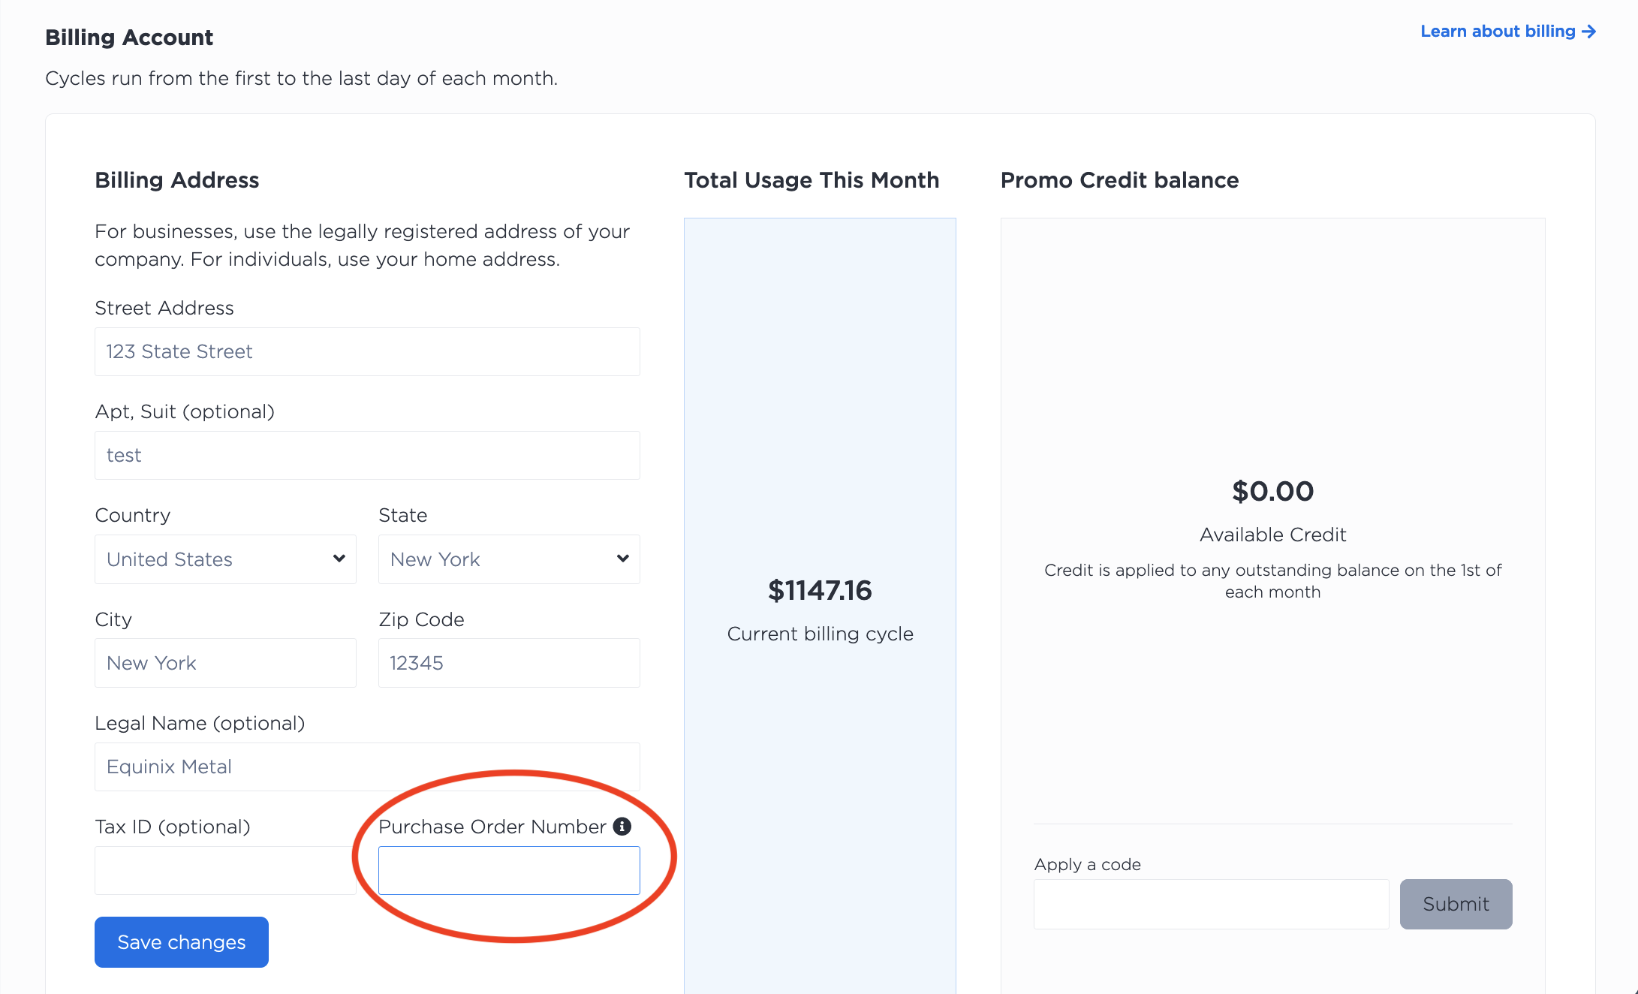Click the info icon beside Purchase Order Number
The image size is (1638, 994).
pos(622,827)
